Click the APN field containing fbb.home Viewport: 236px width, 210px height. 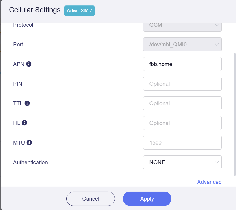point(182,64)
